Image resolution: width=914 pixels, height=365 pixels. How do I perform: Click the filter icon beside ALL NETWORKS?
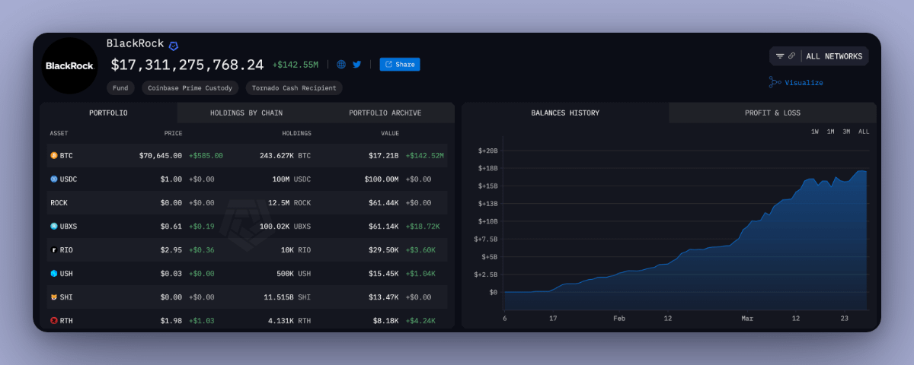pyautogui.click(x=780, y=56)
